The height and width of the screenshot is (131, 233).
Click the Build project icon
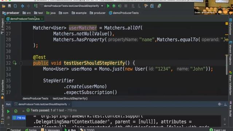coord(36,6)
